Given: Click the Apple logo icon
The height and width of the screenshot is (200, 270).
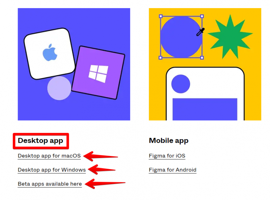Looking at the screenshot, I should point(50,52).
